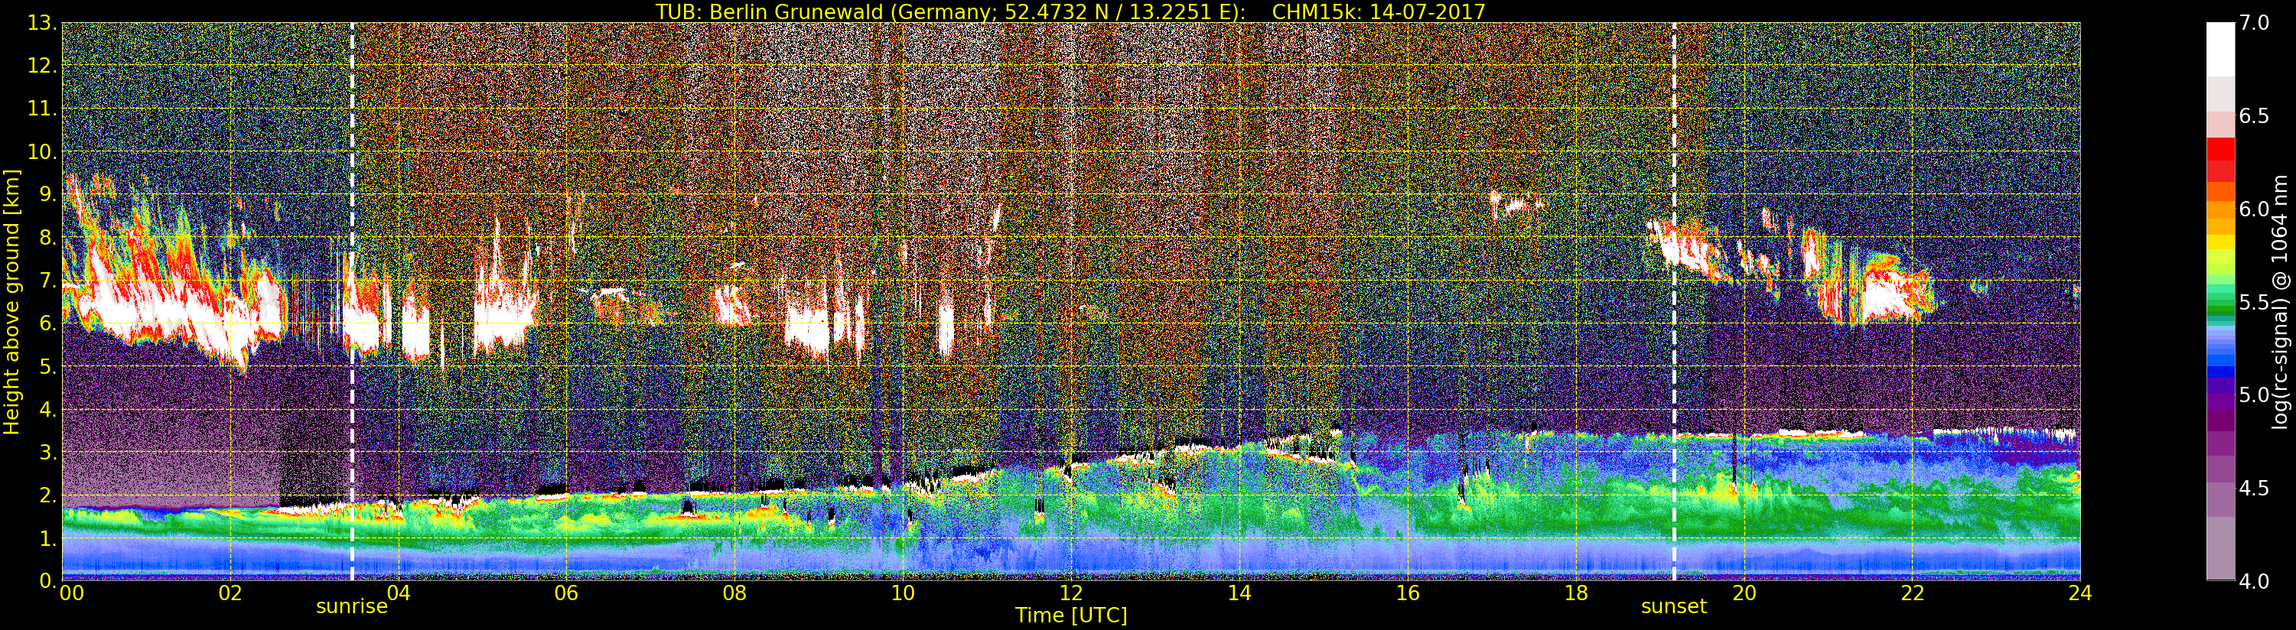Click height-axis tick label "5."

(47, 366)
